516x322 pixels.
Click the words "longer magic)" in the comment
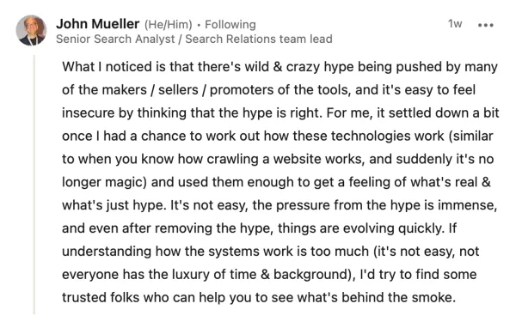[104, 183]
